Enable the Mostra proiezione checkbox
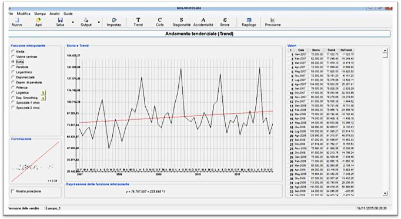401x219 pixels. (x=13, y=191)
